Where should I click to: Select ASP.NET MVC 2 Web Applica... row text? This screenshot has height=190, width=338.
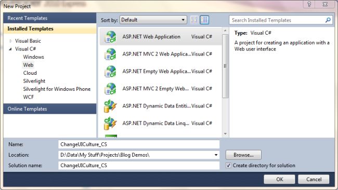[157, 54]
